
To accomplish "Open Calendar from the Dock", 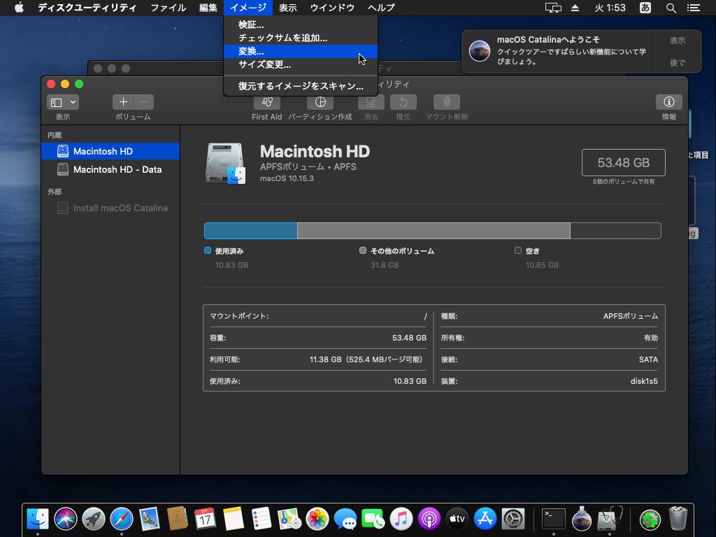I will pos(205,520).
